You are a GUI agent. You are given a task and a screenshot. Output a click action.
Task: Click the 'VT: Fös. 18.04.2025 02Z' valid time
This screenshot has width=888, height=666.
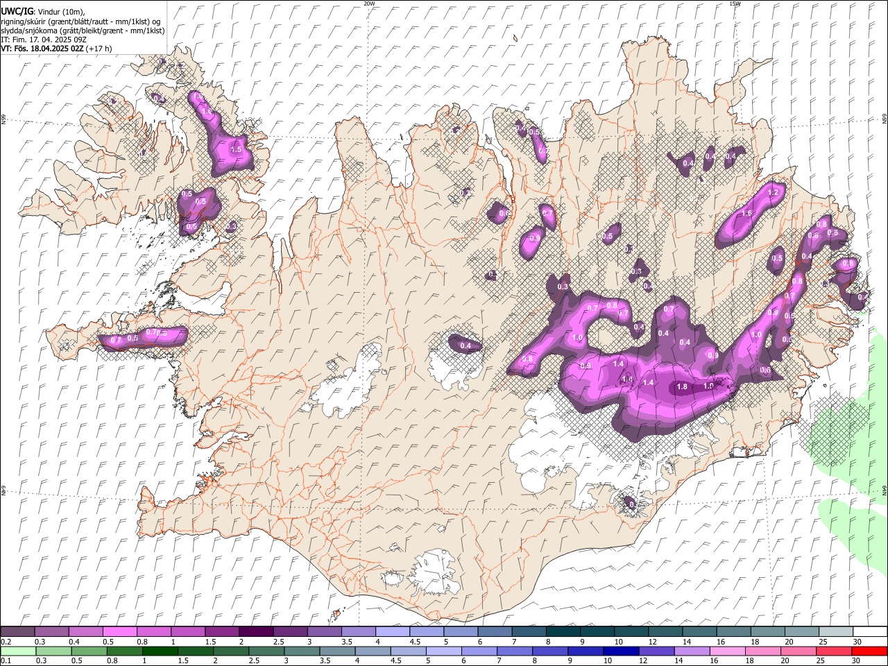(42, 49)
